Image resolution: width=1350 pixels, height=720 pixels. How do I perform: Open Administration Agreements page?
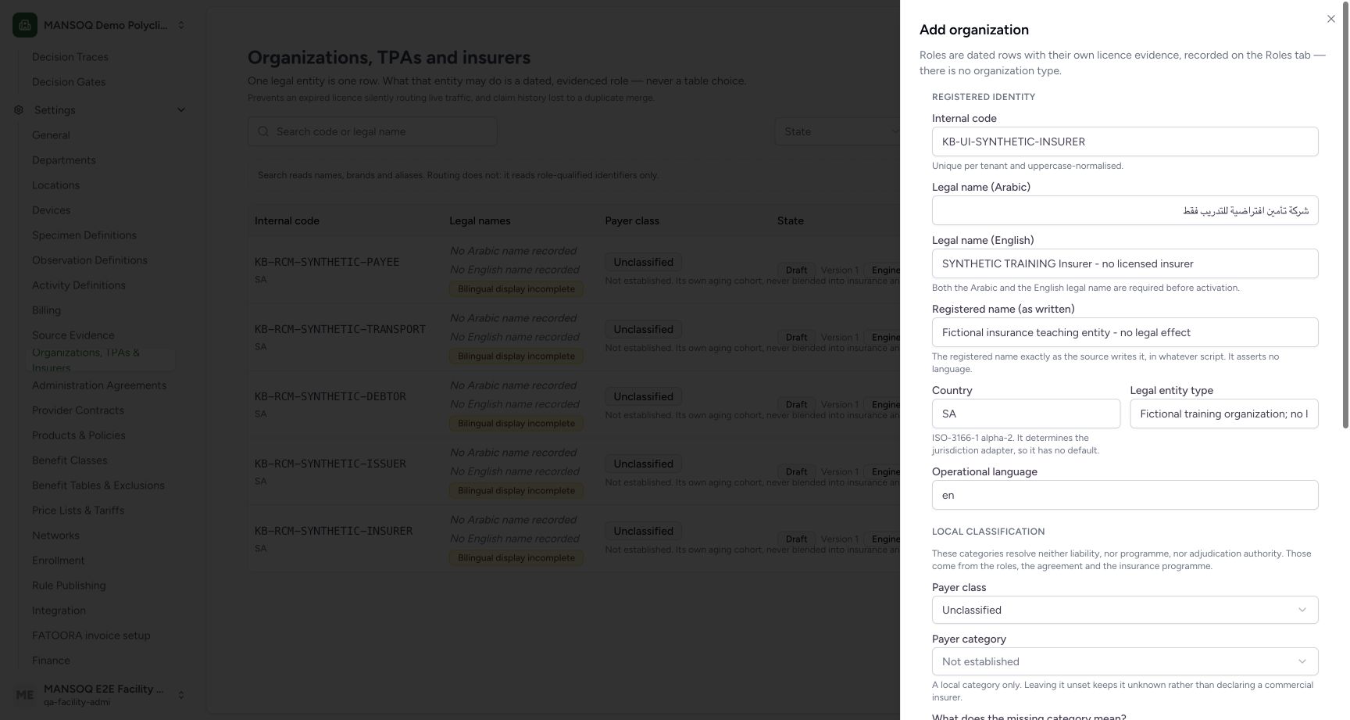pos(99,385)
